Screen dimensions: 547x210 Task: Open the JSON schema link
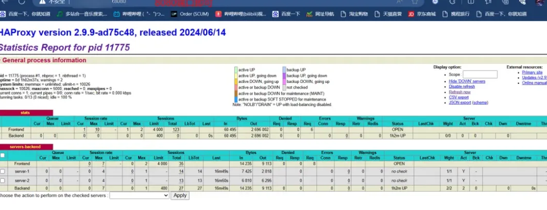pos(481,102)
